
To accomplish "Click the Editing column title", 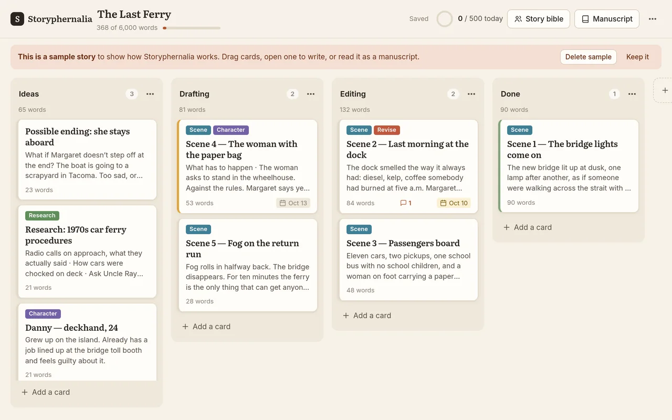I will pos(353,94).
